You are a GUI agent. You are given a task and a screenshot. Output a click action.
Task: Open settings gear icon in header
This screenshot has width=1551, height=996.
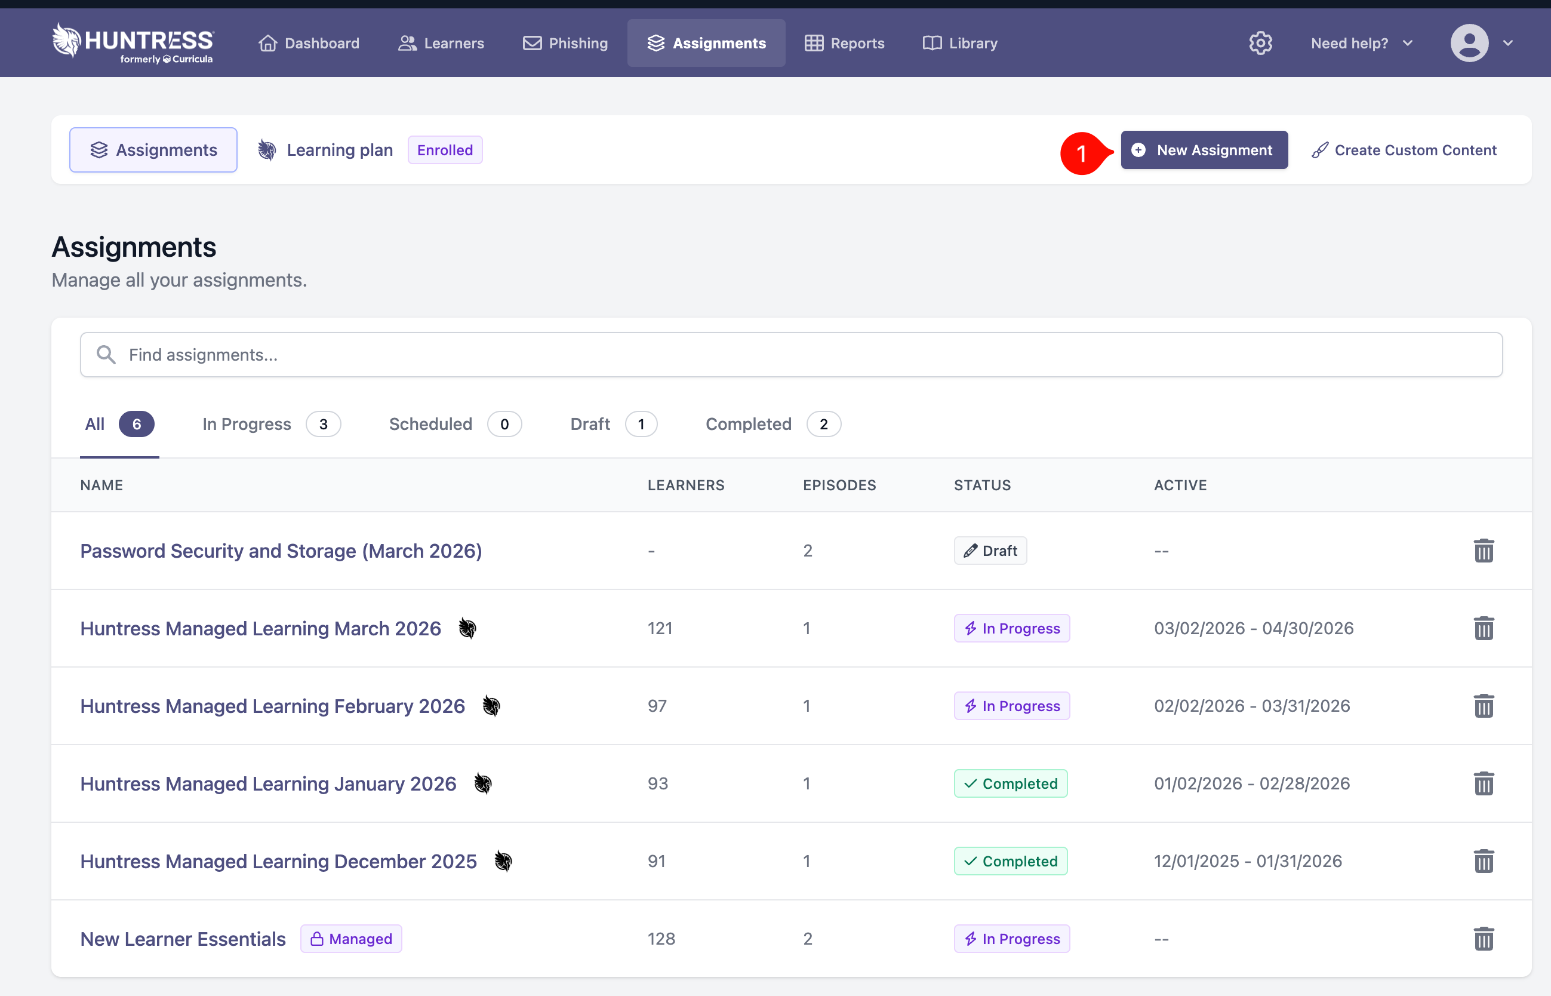point(1260,44)
